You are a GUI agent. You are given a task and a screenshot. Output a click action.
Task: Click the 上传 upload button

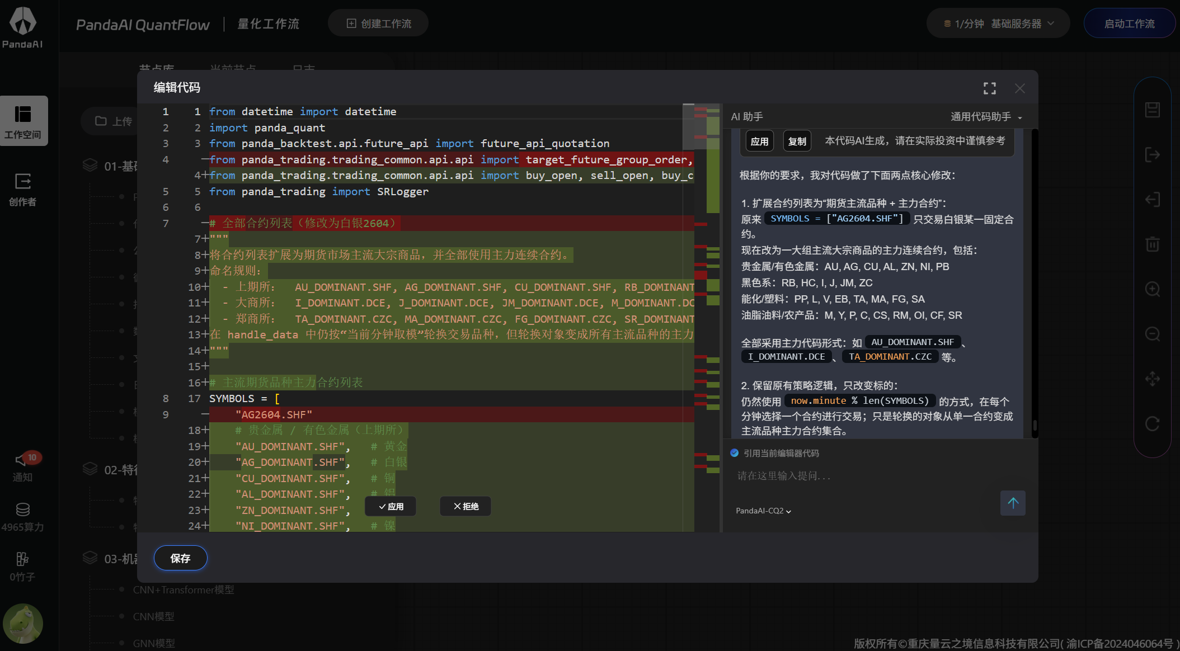[114, 121]
